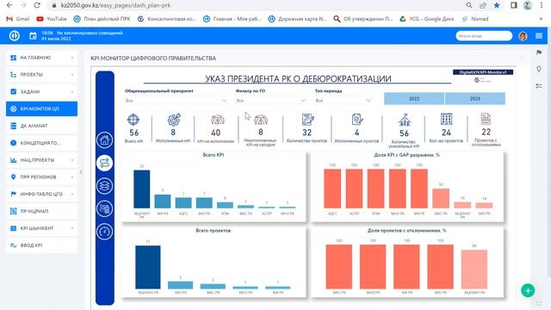551x310 pixels.
Task: Click the fullscreen icon at bottom right
Action: click(539, 303)
